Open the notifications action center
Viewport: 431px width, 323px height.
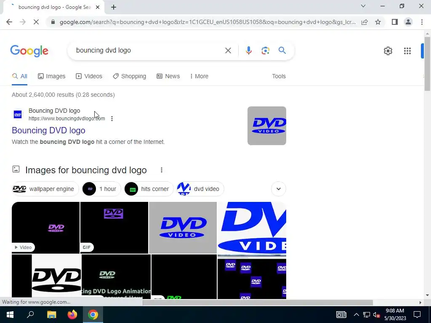417,315
